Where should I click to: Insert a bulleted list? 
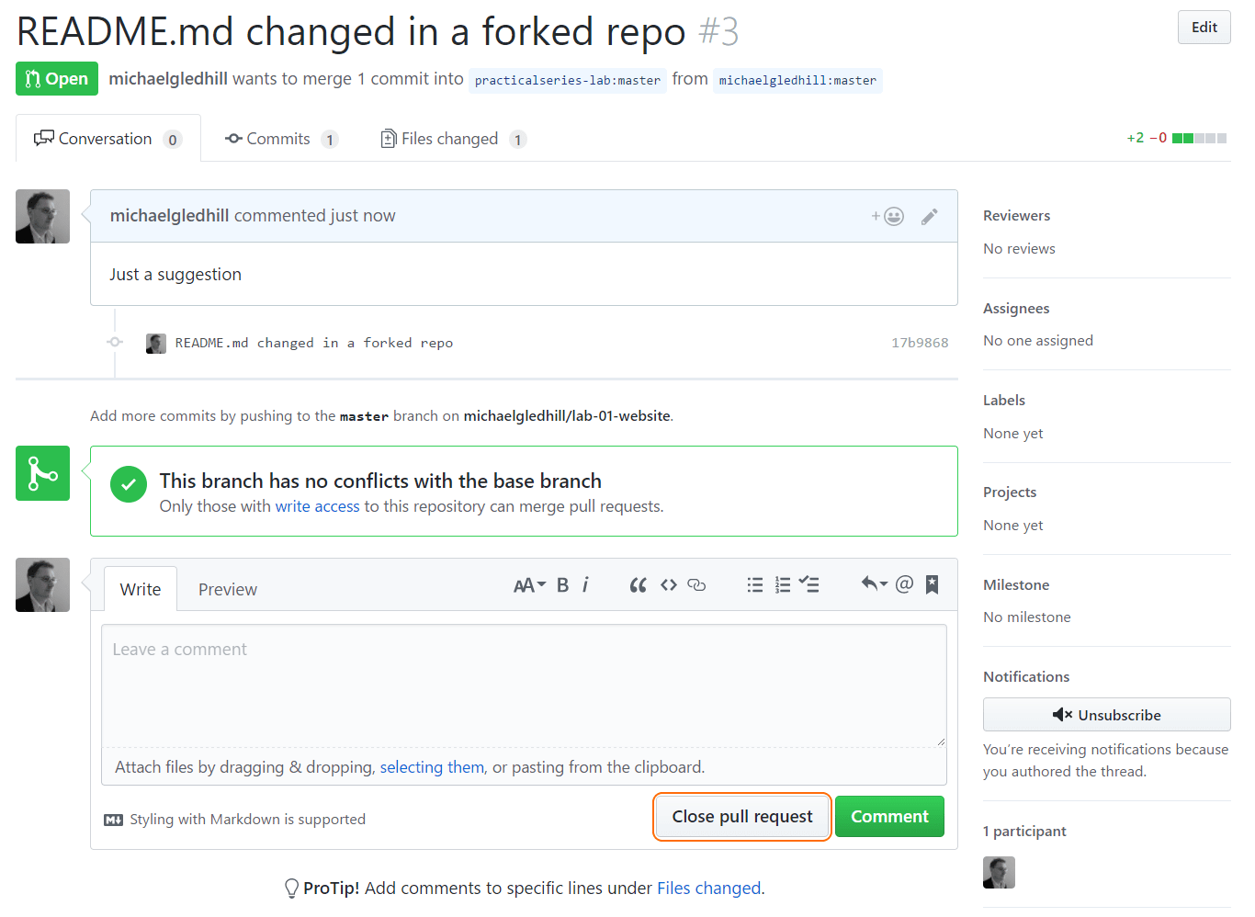pyautogui.click(x=755, y=585)
